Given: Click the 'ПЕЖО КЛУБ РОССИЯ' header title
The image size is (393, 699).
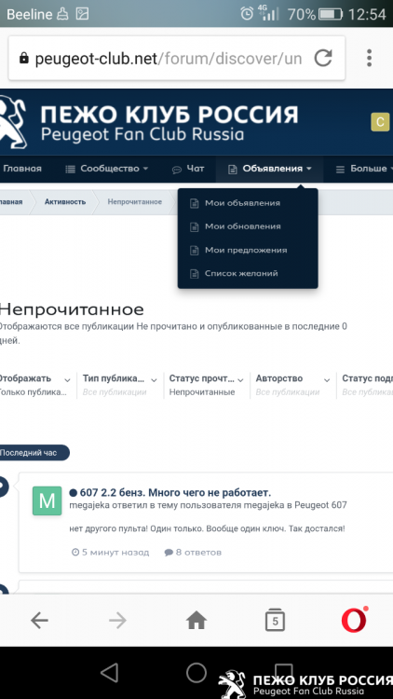Looking at the screenshot, I should tap(169, 114).
